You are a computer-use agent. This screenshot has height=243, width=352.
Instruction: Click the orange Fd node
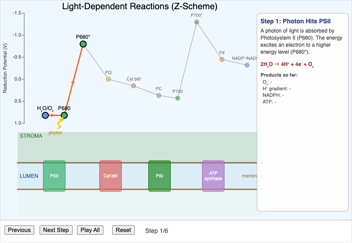point(222,59)
